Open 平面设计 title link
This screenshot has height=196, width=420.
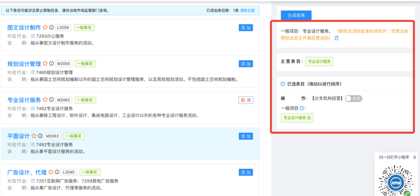(x=19, y=136)
